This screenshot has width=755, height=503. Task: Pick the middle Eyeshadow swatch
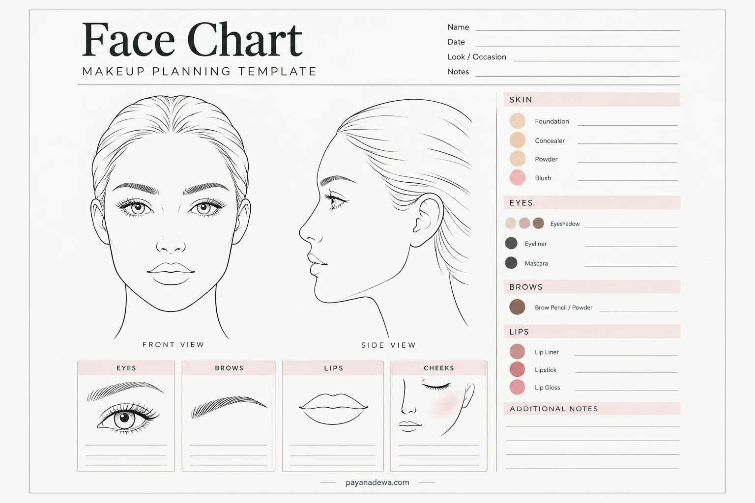tap(524, 224)
